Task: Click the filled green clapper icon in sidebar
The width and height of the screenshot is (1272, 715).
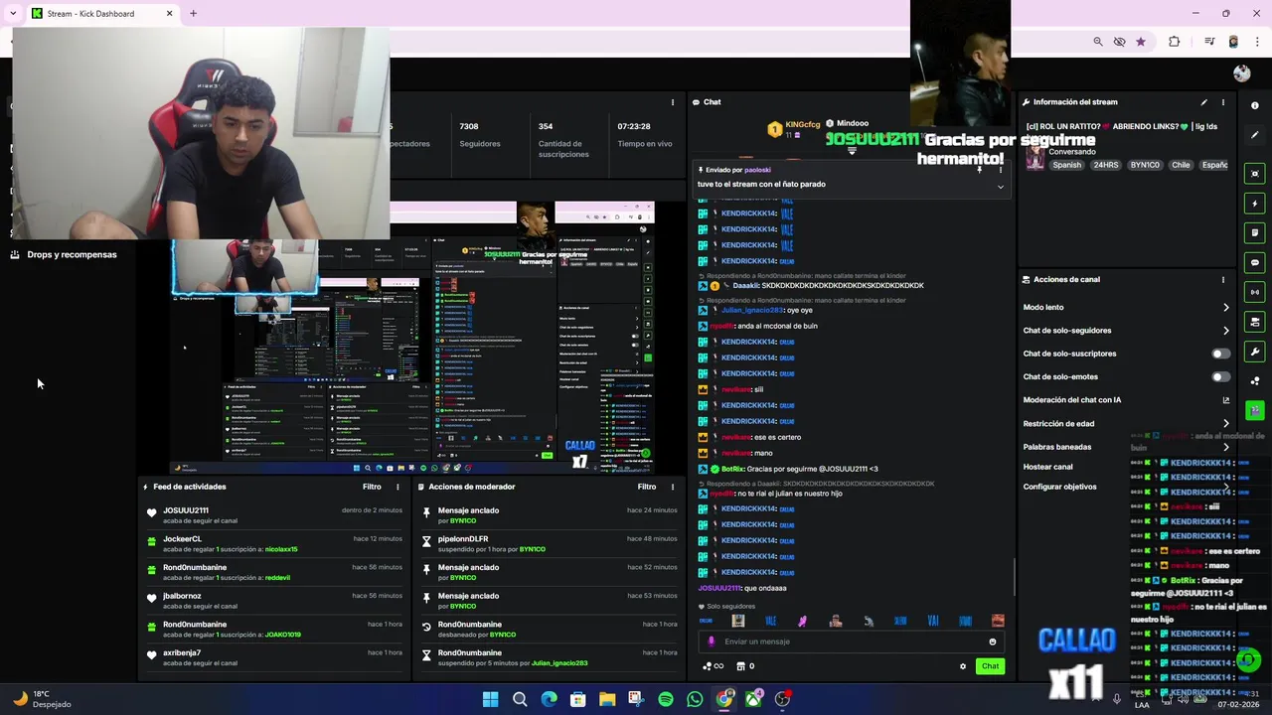Action: (1255, 410)
